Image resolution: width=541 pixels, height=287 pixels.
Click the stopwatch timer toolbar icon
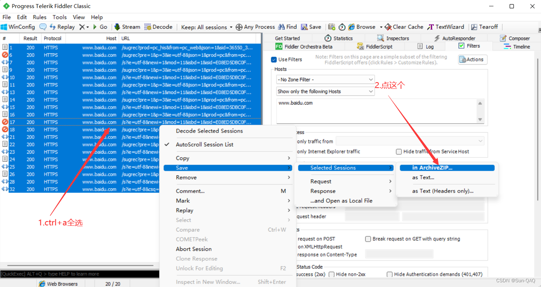point(342,27)
